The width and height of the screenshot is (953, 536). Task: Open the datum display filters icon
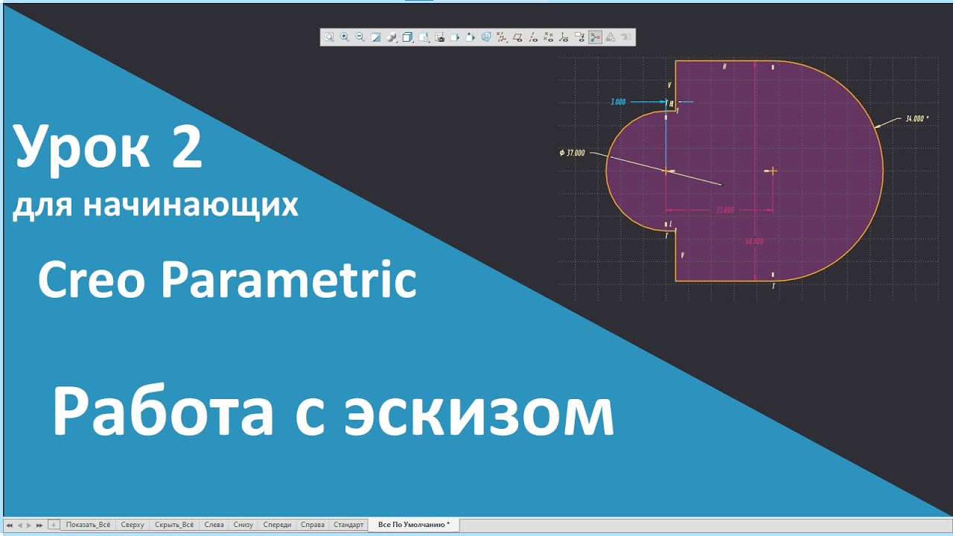[x=501, y=36]
